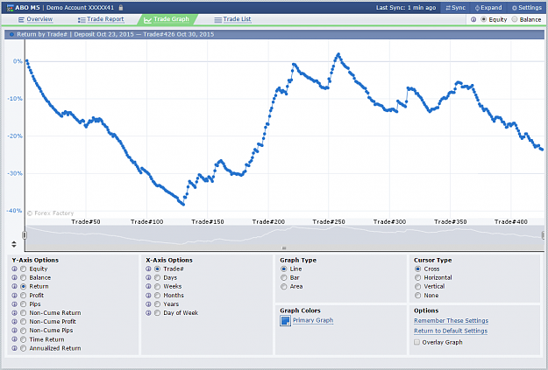Click the info icon beside Equity toggle at top
This screenshot has width=548, height=370.
(x=473, y=19)
